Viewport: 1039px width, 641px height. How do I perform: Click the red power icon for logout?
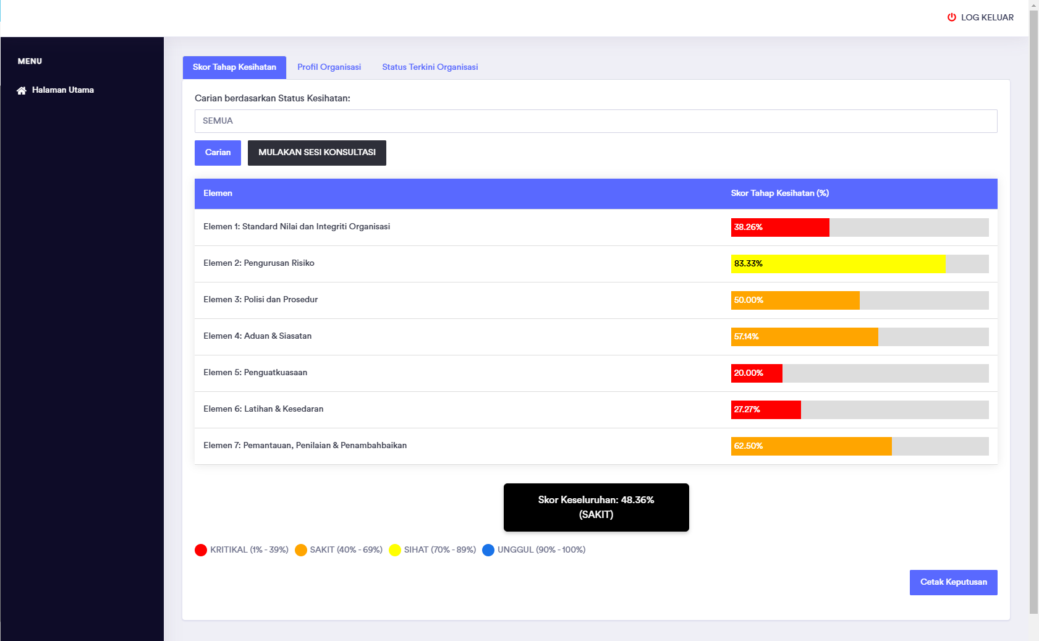(952, 17)
